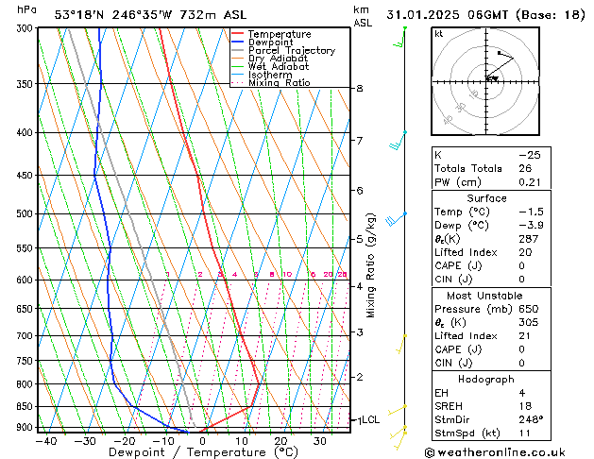Click the -40 temperature axis label
594x459 pixels.
(x=46, y=441)
